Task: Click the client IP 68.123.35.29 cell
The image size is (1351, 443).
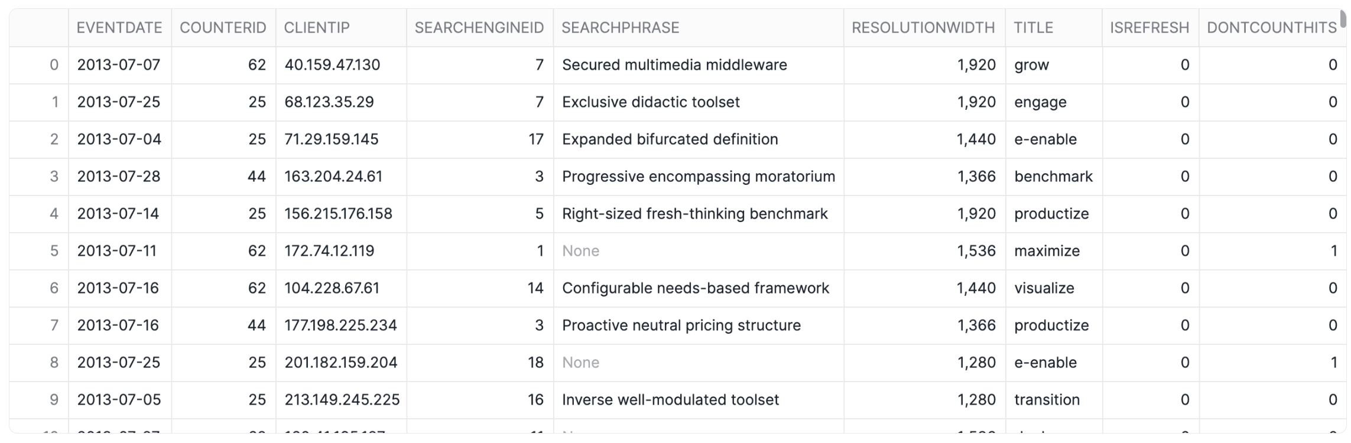Action: tap(329, 102)
